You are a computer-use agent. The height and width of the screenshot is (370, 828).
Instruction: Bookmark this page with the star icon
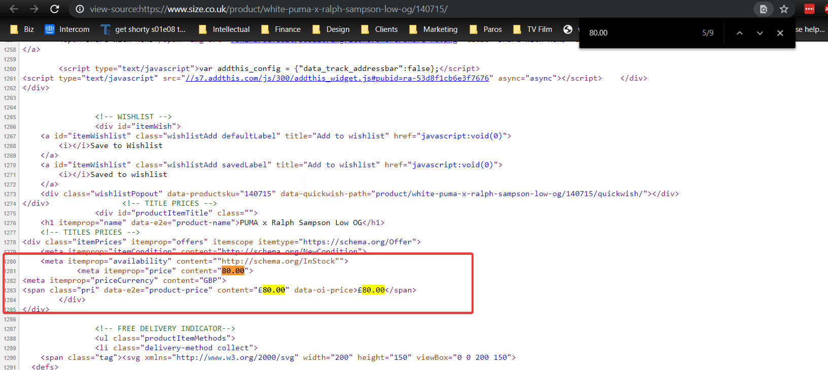pos(784,9)
